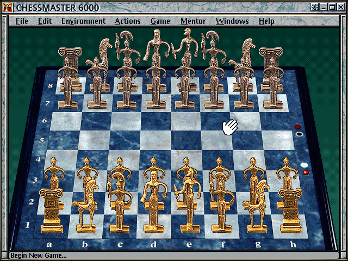Screen dimensions: 348x261
Task: Click the empty a6 board square
Action: click(66, 121)
